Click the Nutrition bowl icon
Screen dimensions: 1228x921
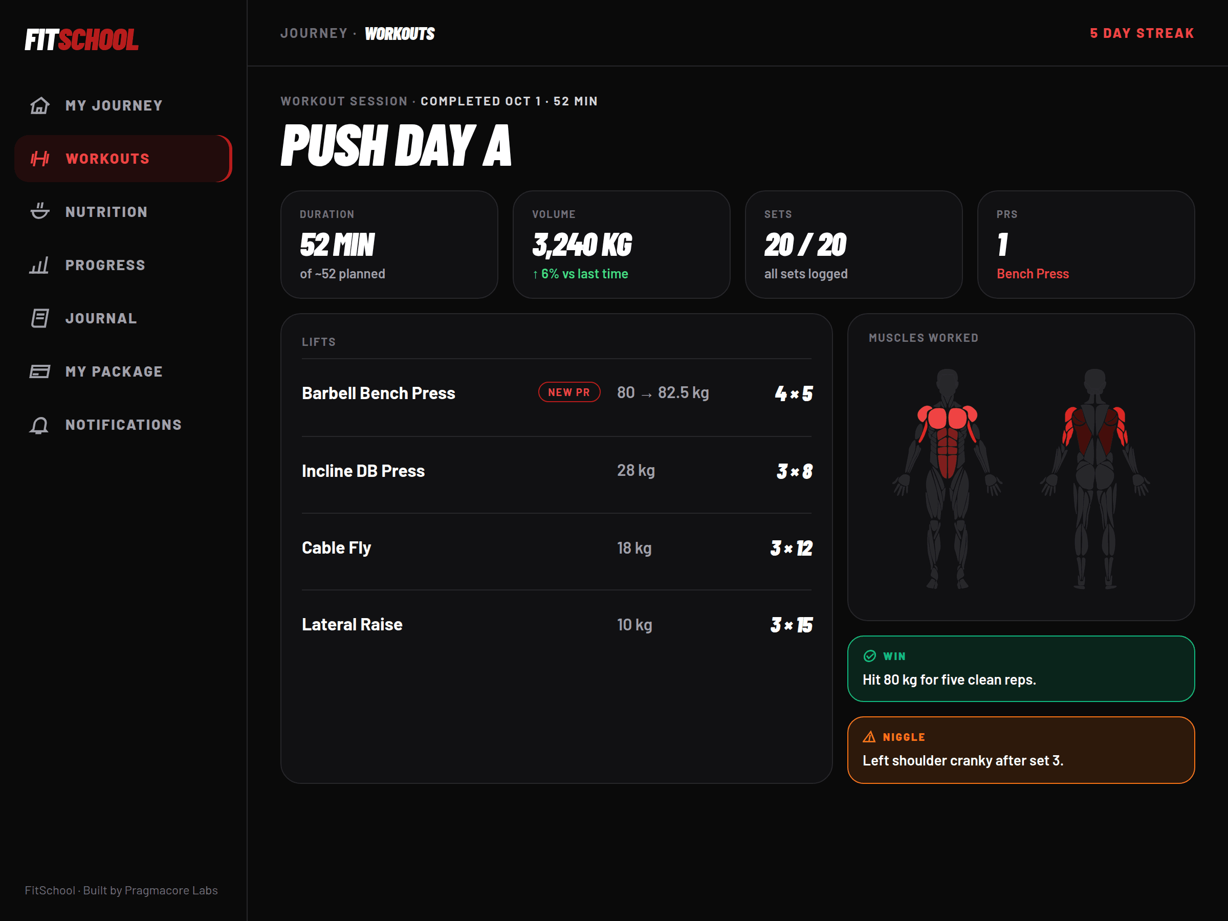(x=39, y=212)
